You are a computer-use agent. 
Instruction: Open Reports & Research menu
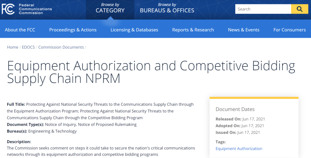pyautogui.click(x=193, y=30)
